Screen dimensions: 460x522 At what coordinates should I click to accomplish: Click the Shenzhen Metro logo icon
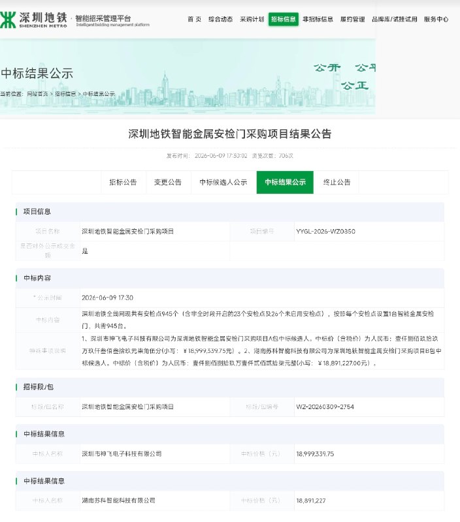coord(8,20)
